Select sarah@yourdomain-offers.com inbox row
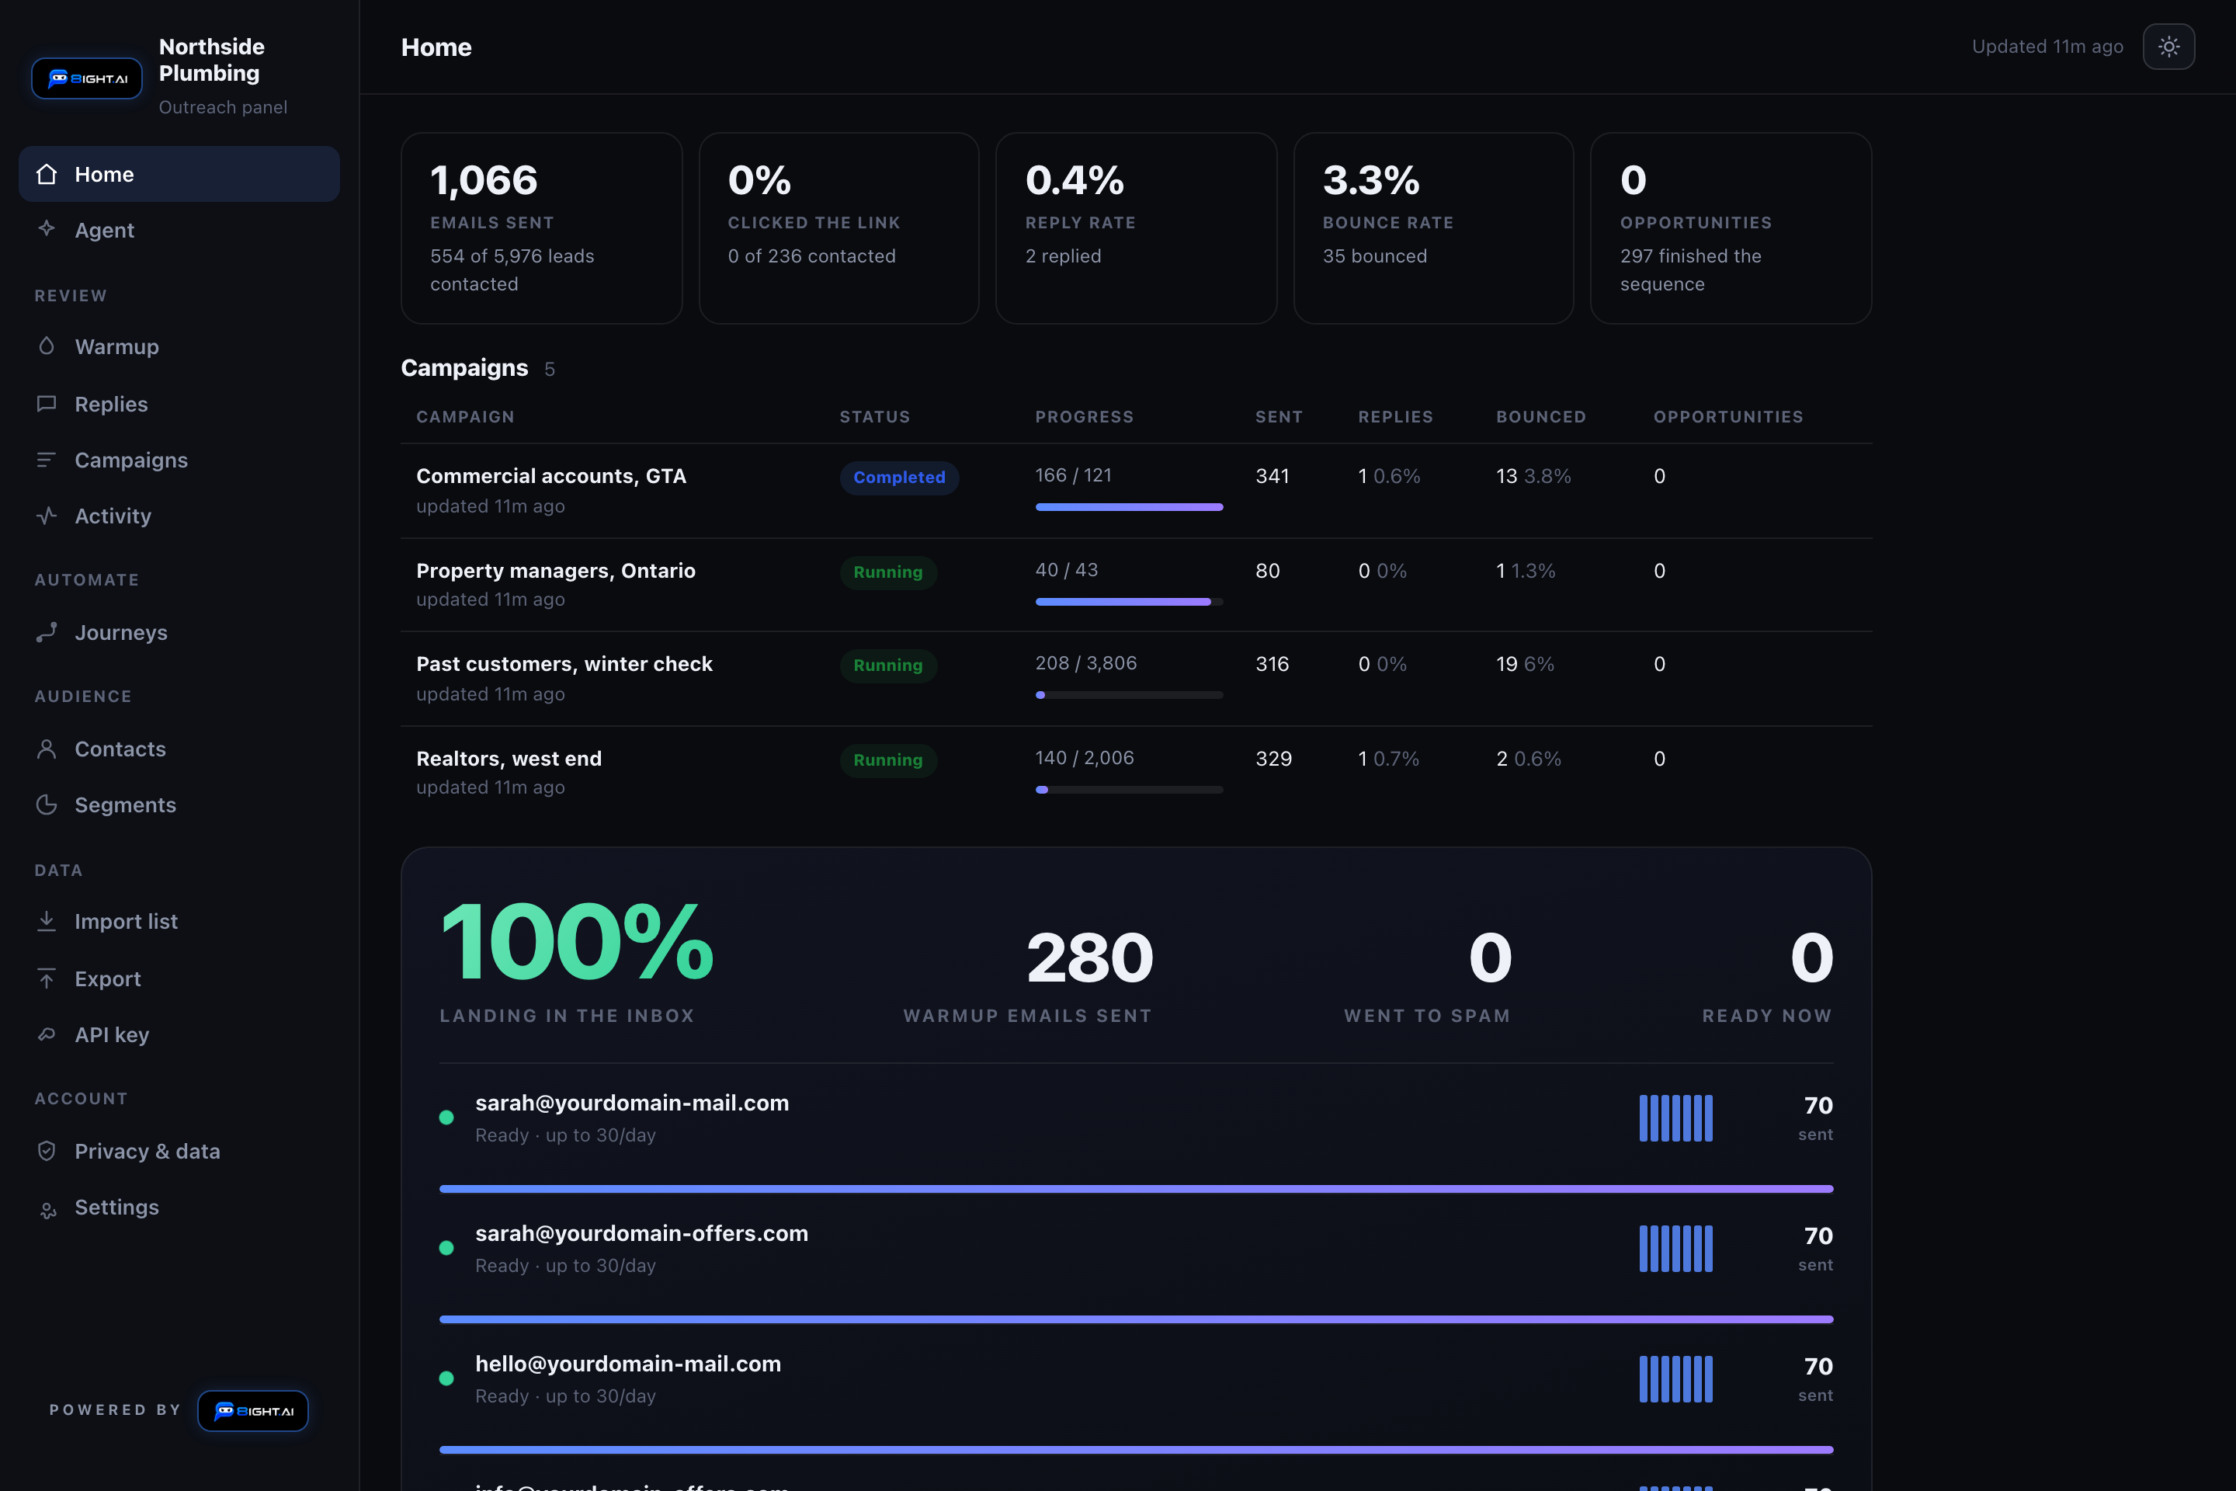 [1136, 1248]
